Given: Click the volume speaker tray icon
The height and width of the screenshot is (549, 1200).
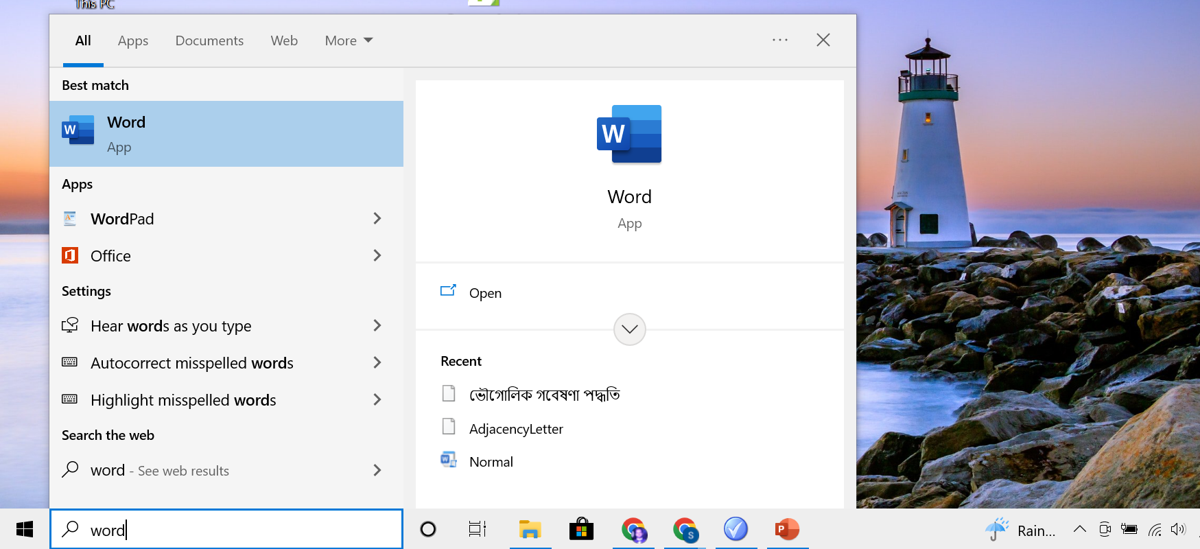Looking at the screenshot, I should [1178, 529].
